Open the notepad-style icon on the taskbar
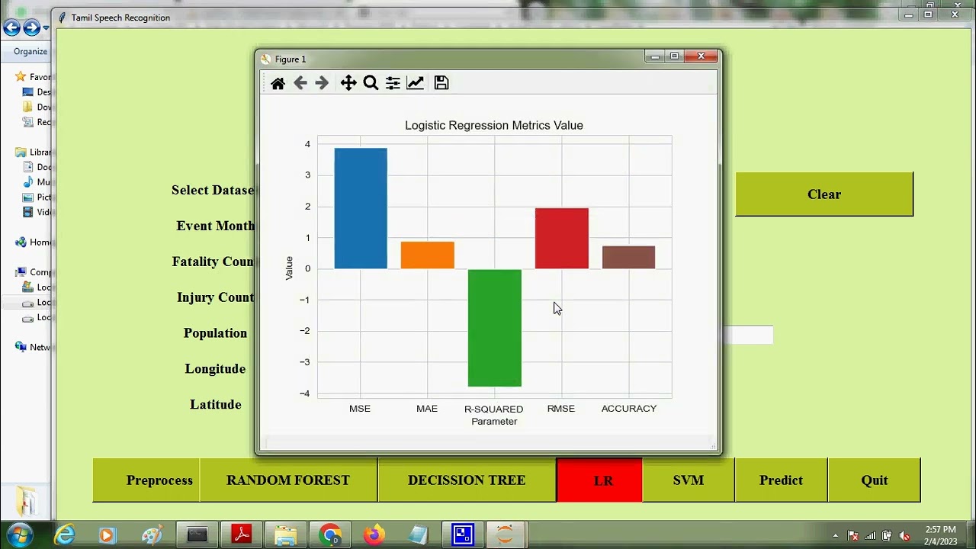The height and width of the screenshot is (549, 976). click(x=418, y=535)
